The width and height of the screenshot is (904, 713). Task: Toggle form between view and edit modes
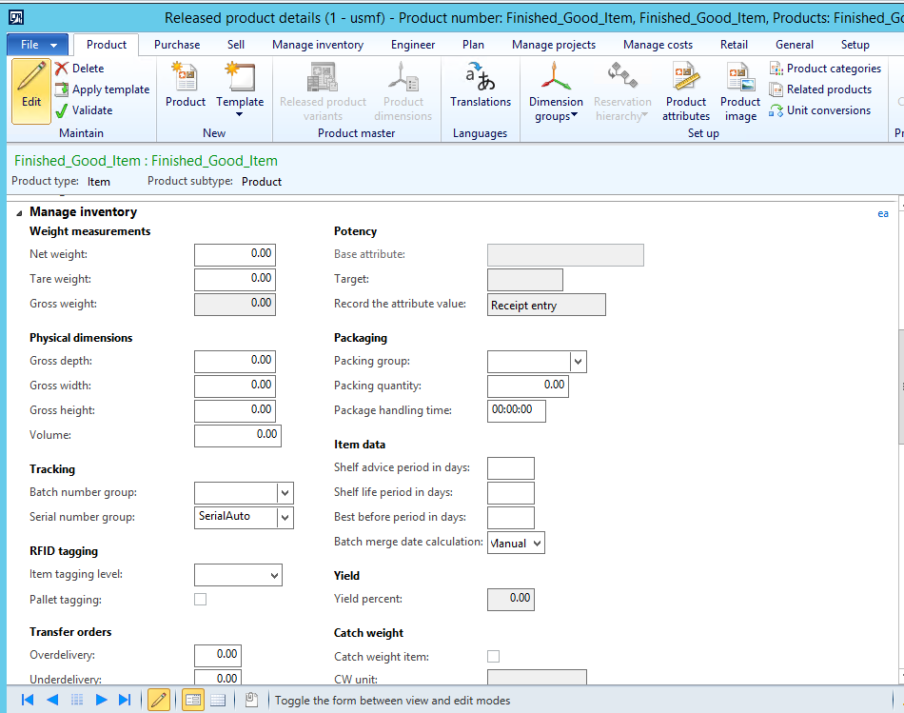click(159, 700)
